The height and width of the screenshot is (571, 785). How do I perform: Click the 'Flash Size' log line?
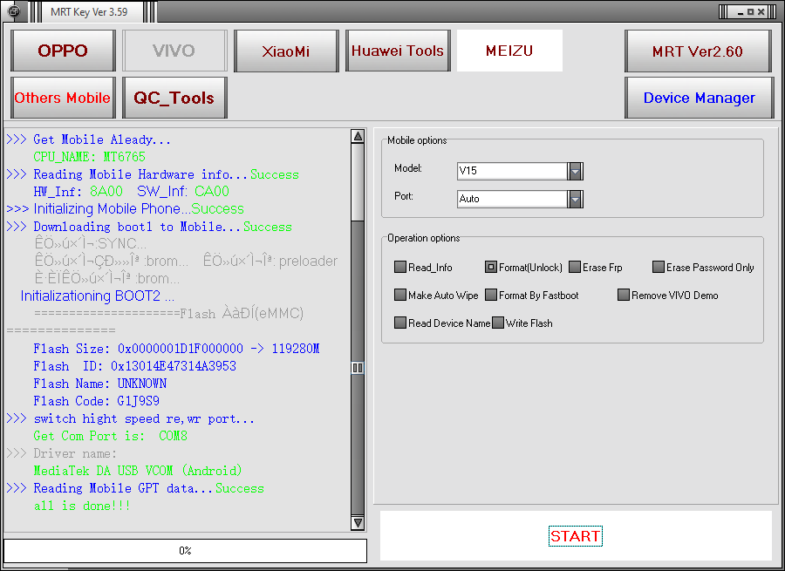pyautogui.click(x=176, y=349)
